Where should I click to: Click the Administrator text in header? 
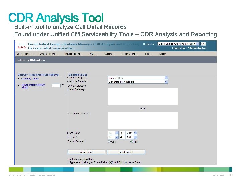197,48
